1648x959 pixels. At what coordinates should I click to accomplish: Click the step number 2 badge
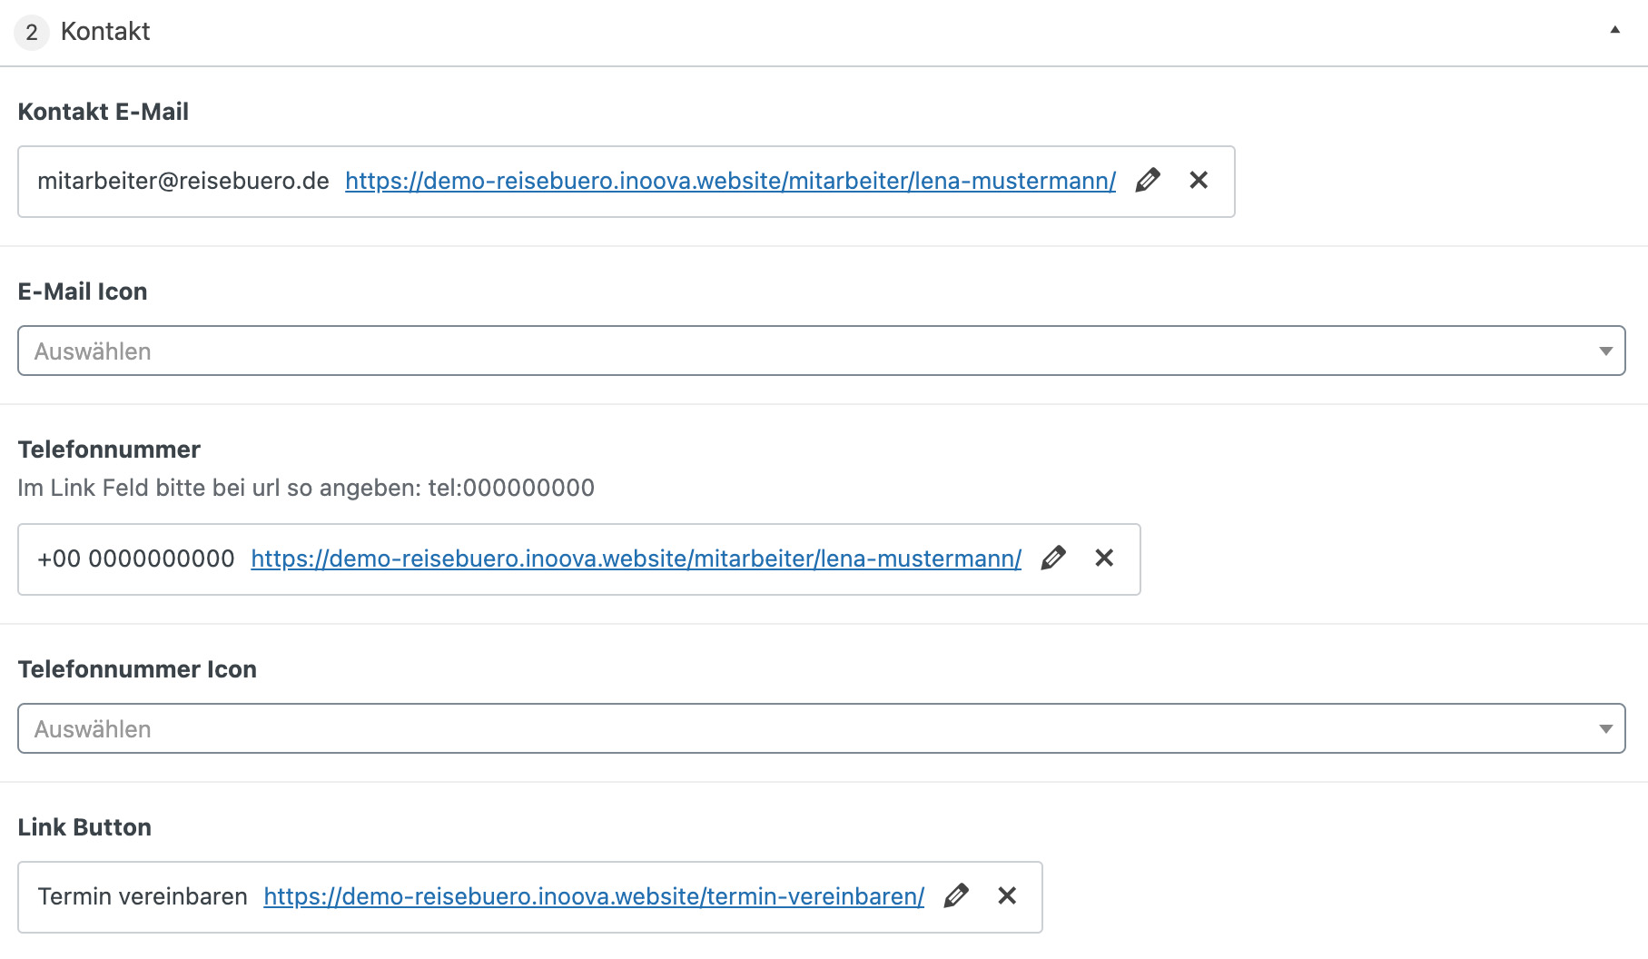click(32, 33)
